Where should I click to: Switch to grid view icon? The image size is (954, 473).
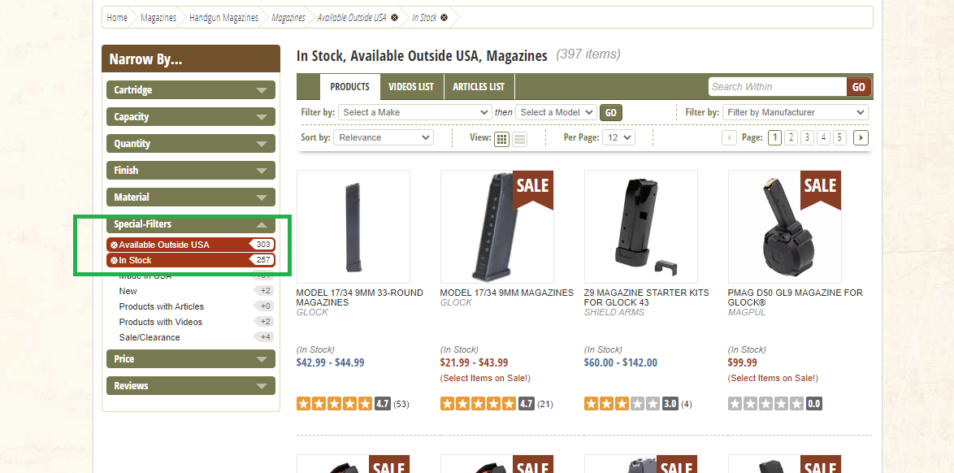point(501,138)
